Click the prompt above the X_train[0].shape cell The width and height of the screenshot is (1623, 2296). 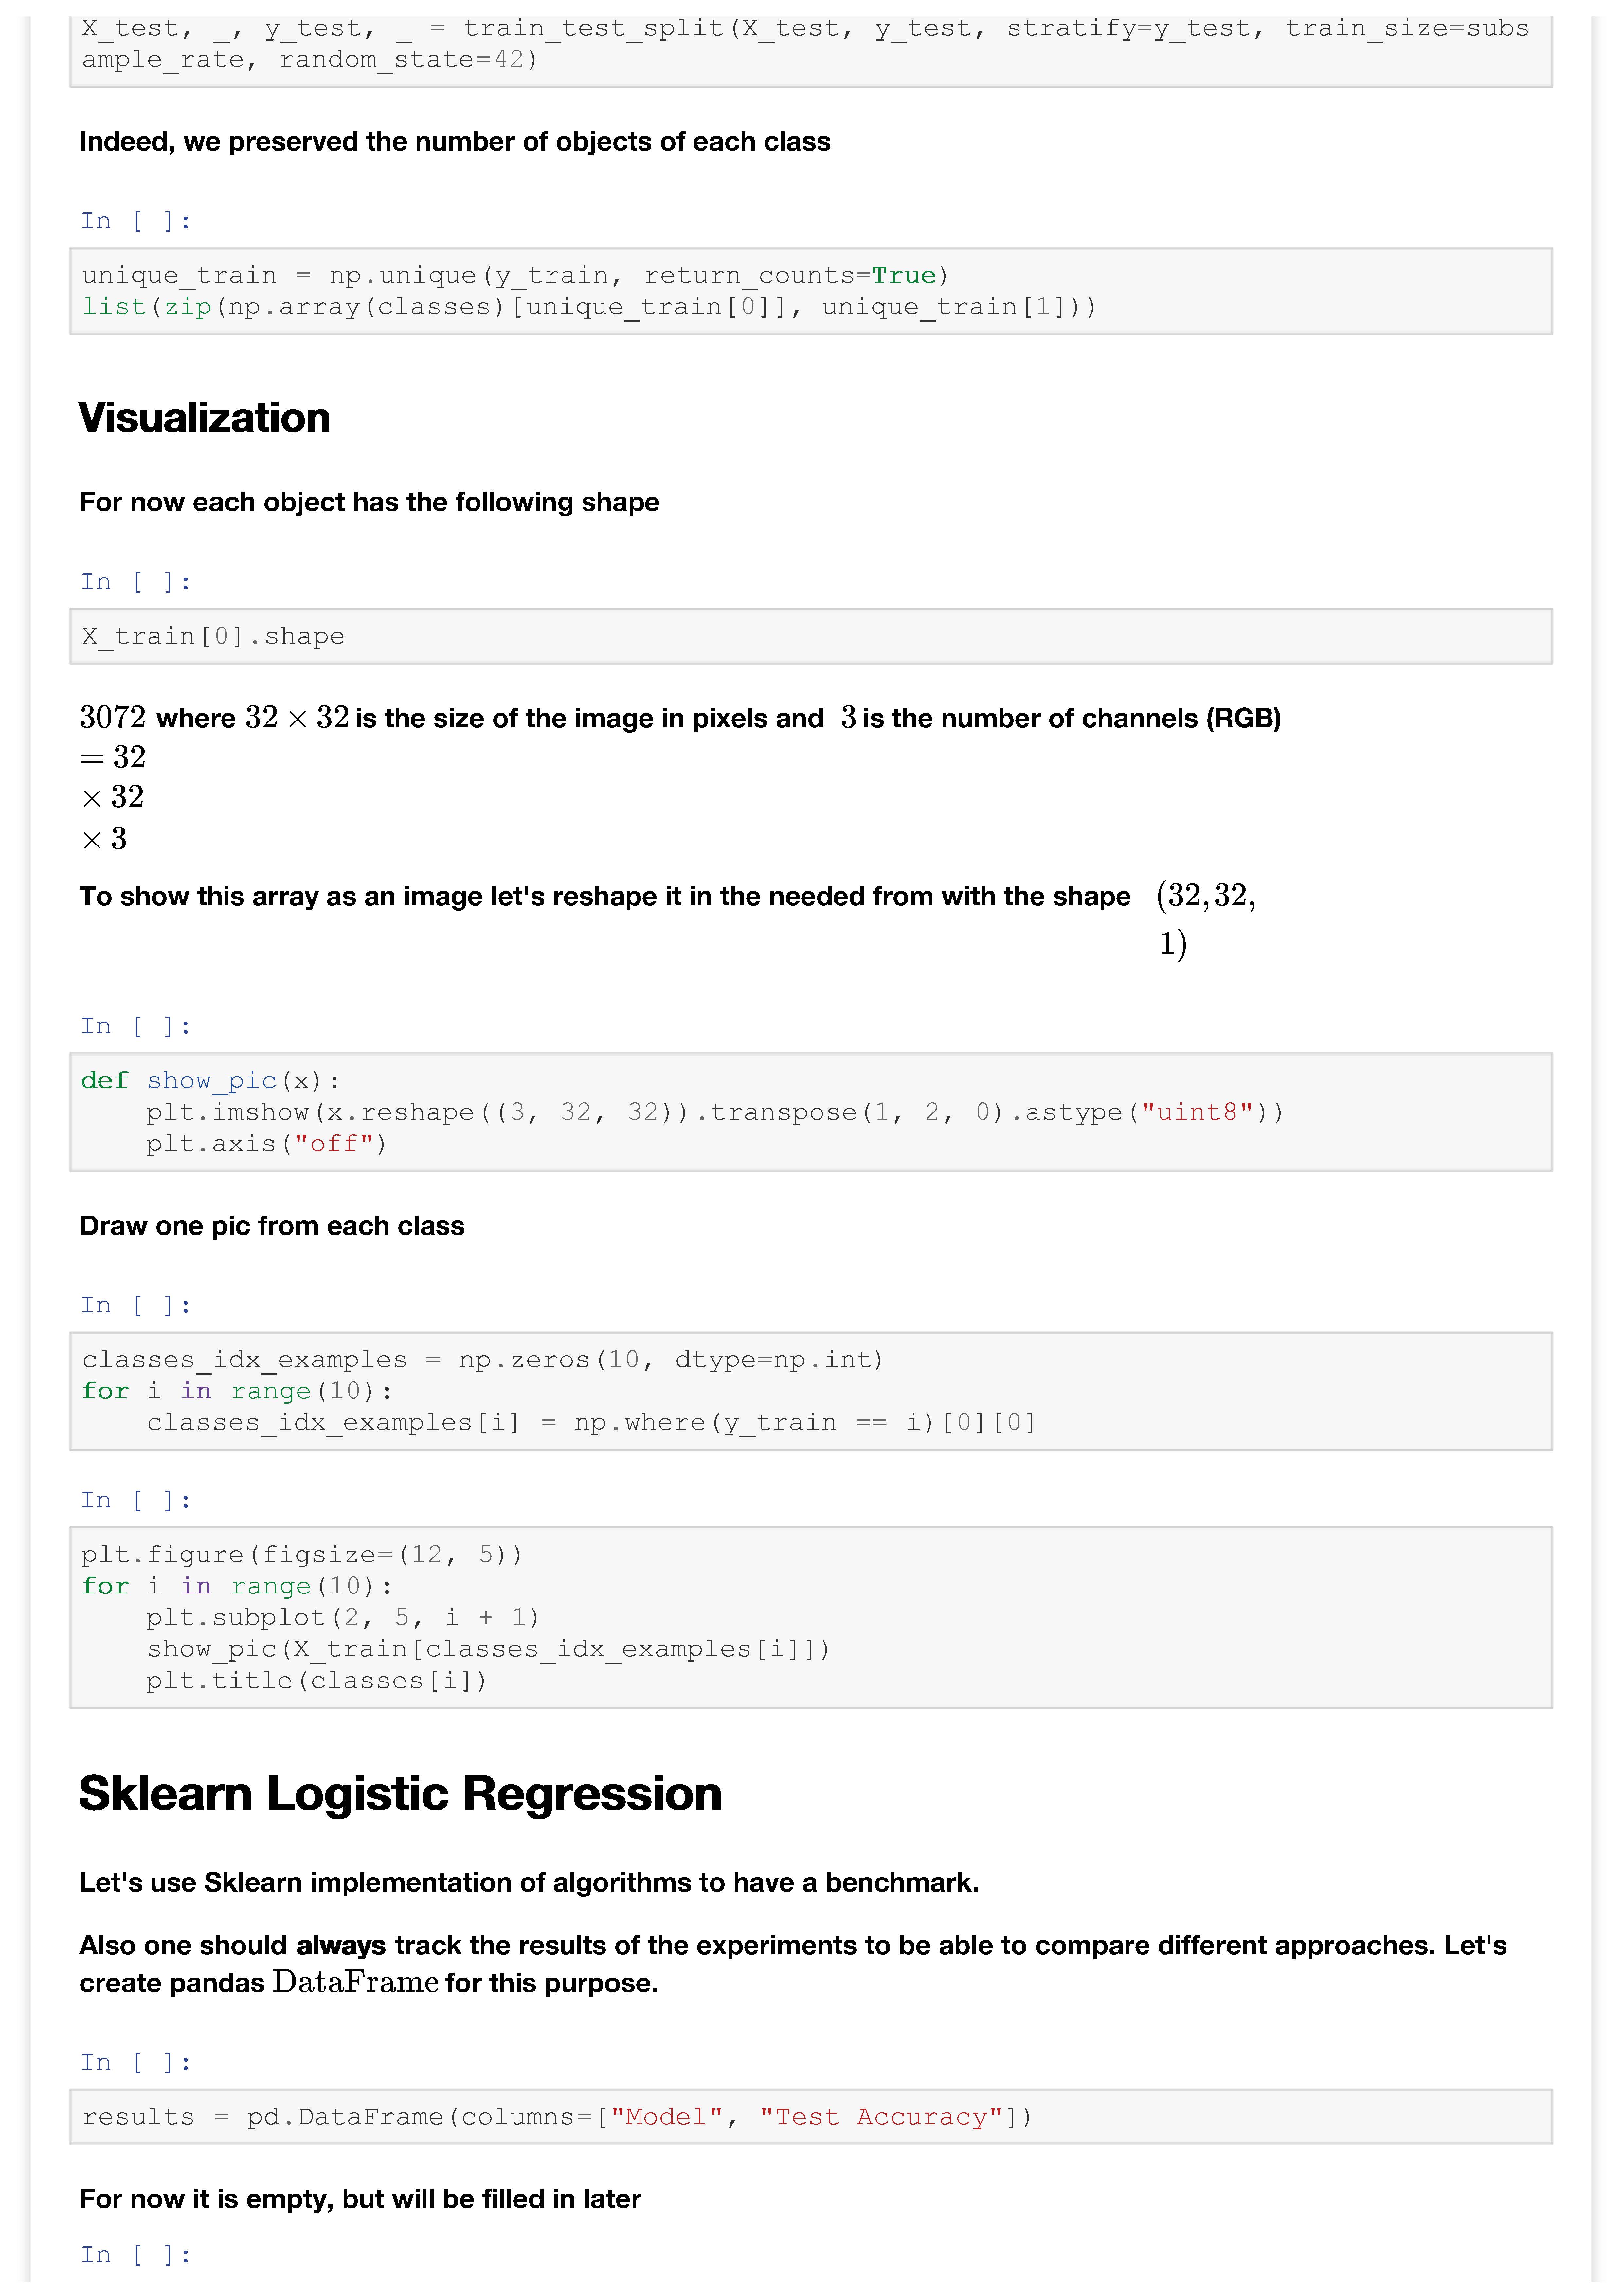pos(135,582)
